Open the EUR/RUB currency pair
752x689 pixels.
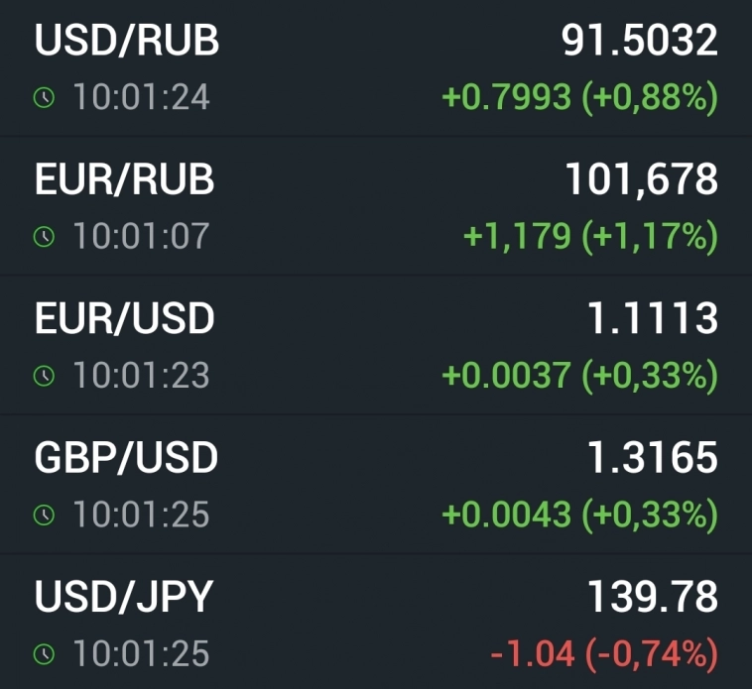pyautogui.click(x=125, y=180)
